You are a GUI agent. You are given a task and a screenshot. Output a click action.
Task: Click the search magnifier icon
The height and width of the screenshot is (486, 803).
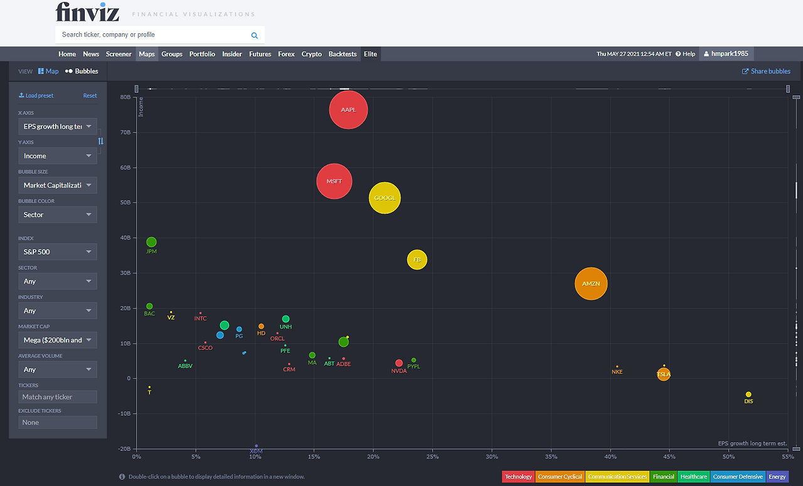pos(255,36)
